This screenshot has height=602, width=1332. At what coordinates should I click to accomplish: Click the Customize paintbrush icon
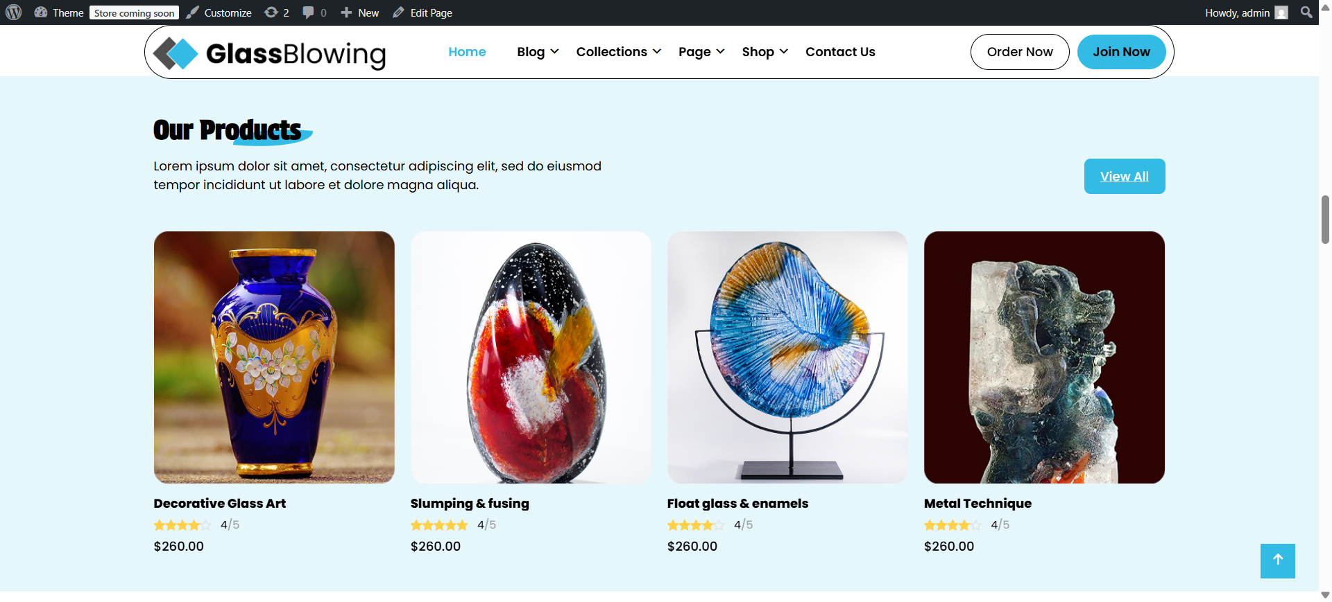click(192, 12)
